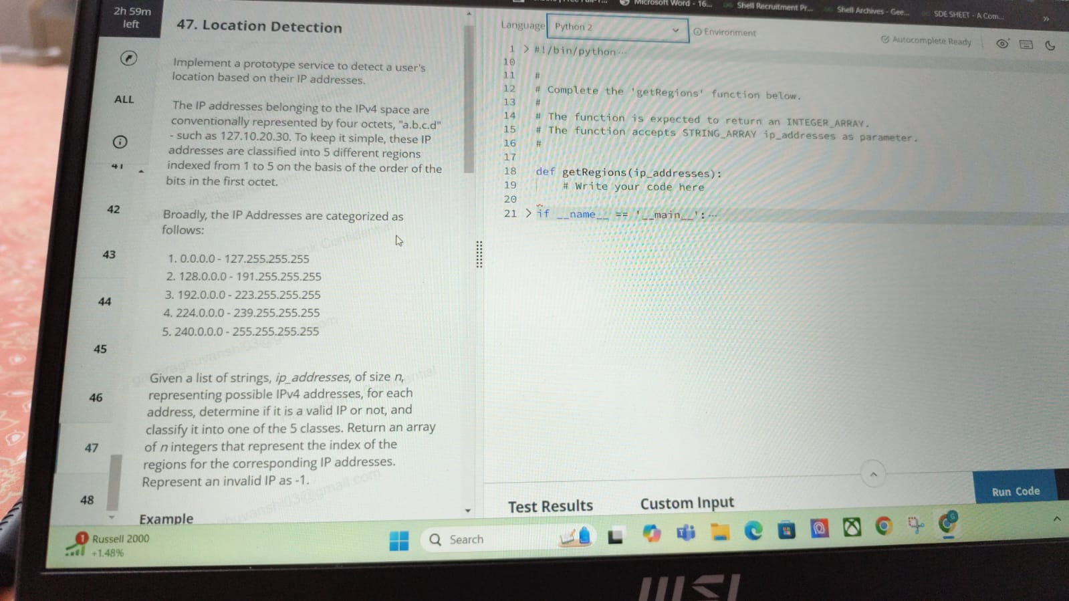
Task: Show hidden system tray icons
Action: [1057, 518]
